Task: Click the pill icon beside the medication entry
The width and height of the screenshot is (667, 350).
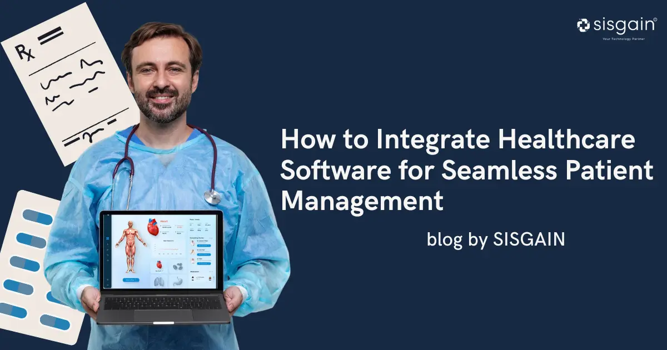Action: pos(192,277)
